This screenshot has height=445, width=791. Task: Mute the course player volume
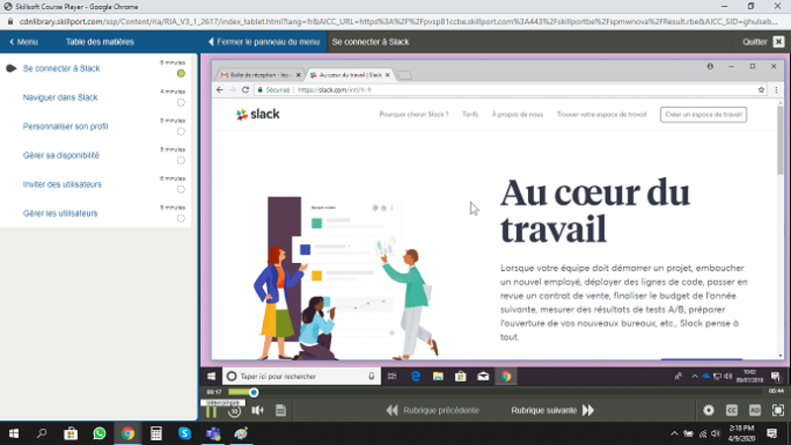[258, 410]
